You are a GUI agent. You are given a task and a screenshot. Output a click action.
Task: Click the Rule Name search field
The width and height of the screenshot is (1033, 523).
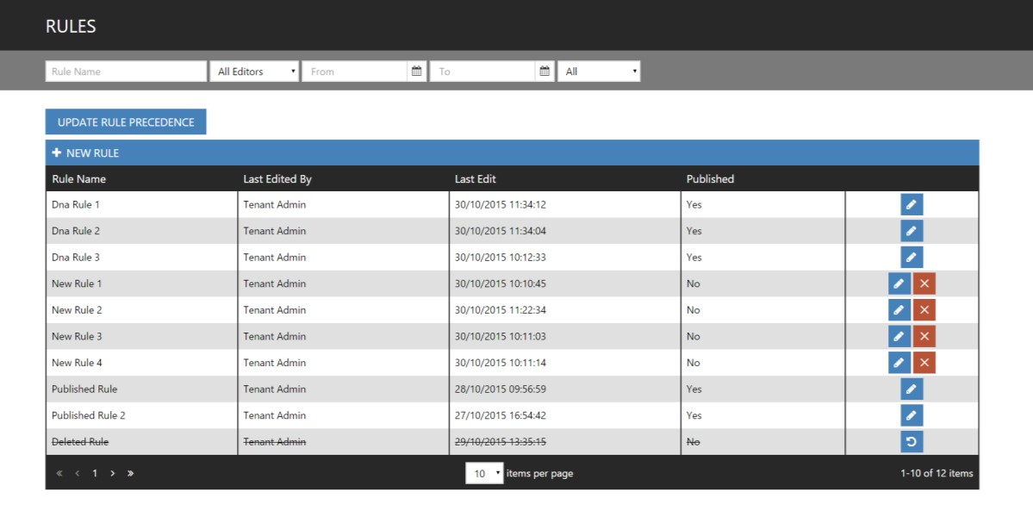[126, 72]
